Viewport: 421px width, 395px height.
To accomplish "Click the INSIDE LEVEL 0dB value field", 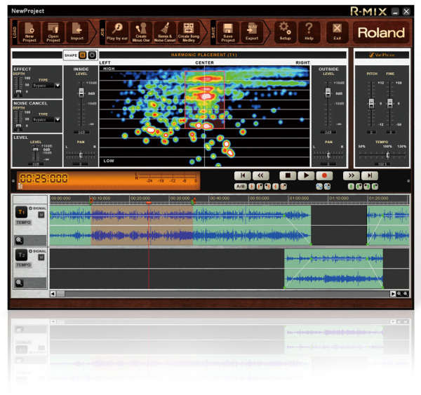I will tap(81, 133).
